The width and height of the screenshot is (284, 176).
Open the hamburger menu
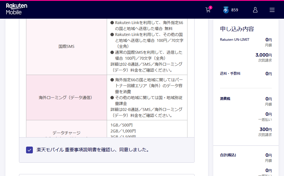tap(272, 10)
